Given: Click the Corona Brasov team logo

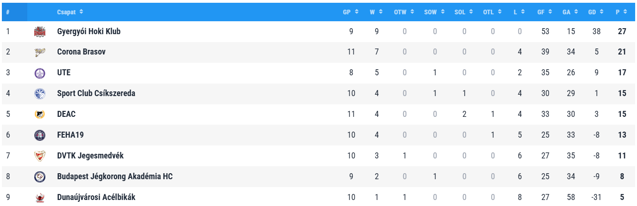Looking at the screenshot, I should point(40,52).
